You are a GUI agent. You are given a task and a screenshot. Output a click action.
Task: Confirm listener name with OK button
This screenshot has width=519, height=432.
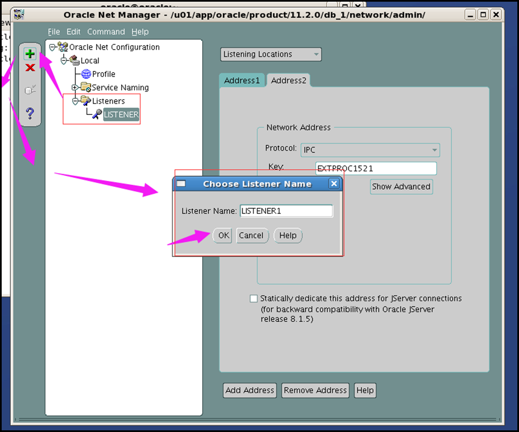coord(223,236)
